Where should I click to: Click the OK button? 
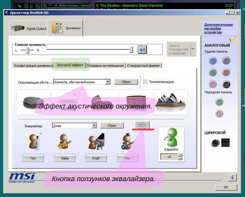[x=226, y=187]
